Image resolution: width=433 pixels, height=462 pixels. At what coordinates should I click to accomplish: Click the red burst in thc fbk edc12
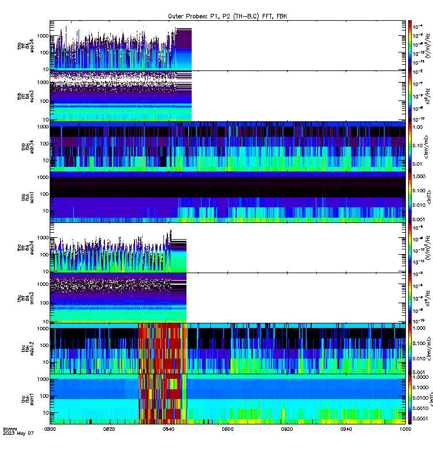pyautogui.click(x=163, y=349)
